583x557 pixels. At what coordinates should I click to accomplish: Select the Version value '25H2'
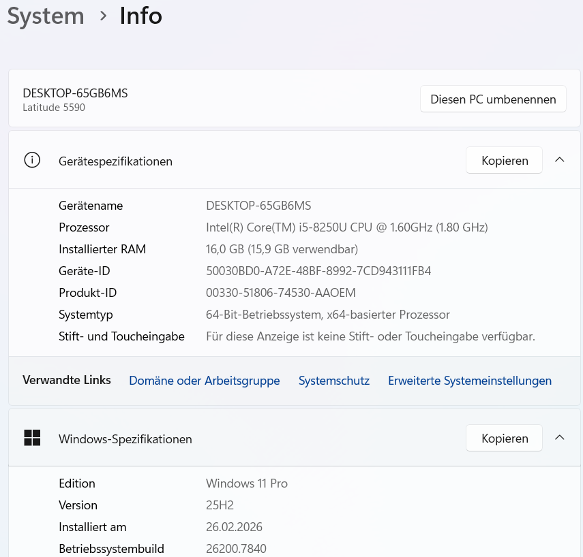(220, 505)
